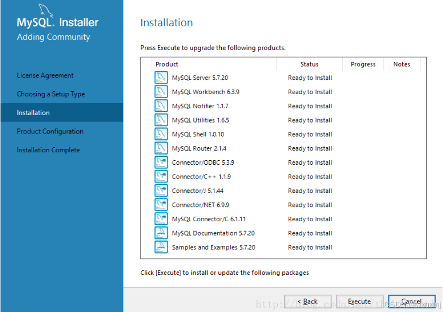Select the MySQL Utilities 1.6.5 row text
The width and height of the screenshot is (443, 312).
pos(200,120)
